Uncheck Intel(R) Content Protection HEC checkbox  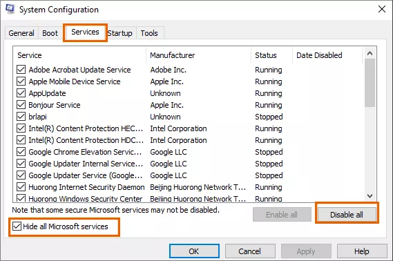[x=21, y=128]
